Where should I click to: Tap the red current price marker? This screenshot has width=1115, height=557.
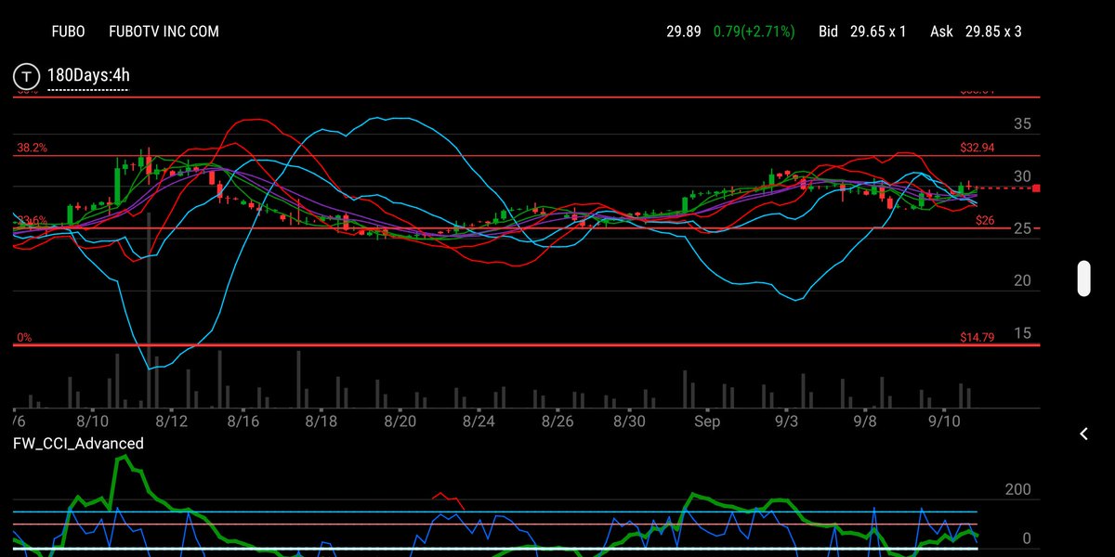[1036, 188]
